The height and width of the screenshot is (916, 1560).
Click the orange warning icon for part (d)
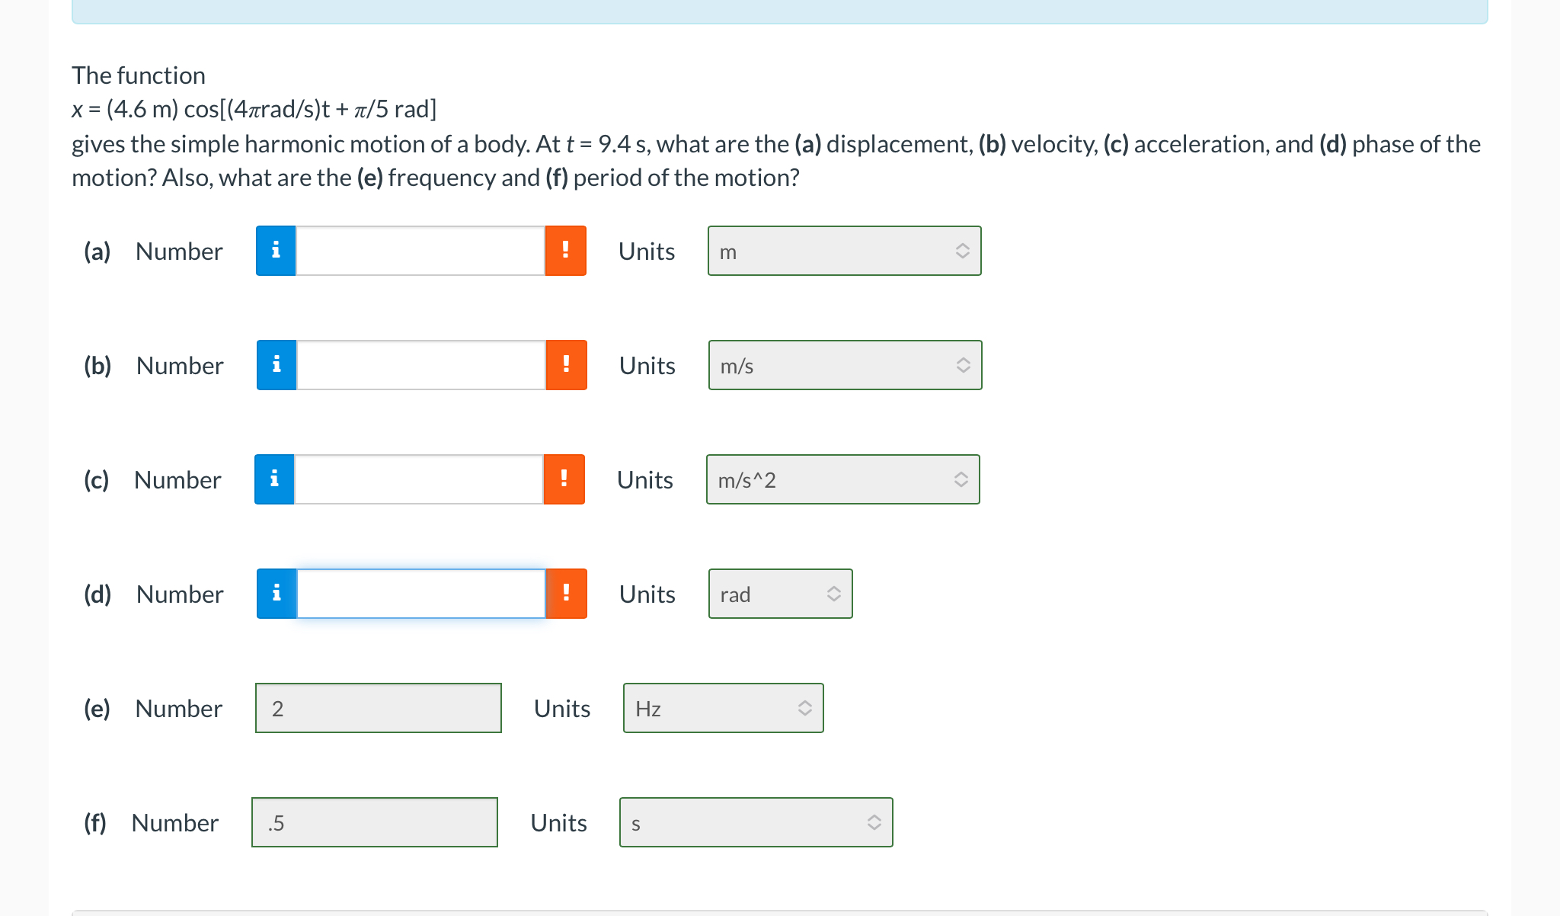pos(566,594)
